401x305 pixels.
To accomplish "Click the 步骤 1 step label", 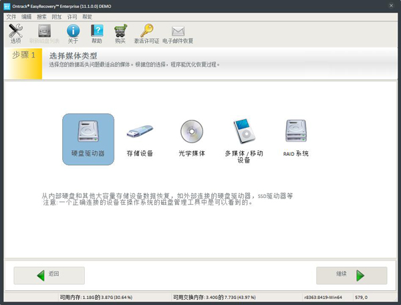I will pyautogui.click(x=23, y=55).
